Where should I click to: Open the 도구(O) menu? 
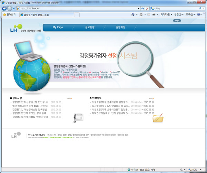(x=190, y=14)
